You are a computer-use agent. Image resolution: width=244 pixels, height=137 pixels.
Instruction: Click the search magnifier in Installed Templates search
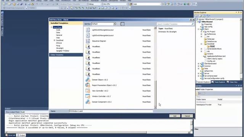[193, 24]
